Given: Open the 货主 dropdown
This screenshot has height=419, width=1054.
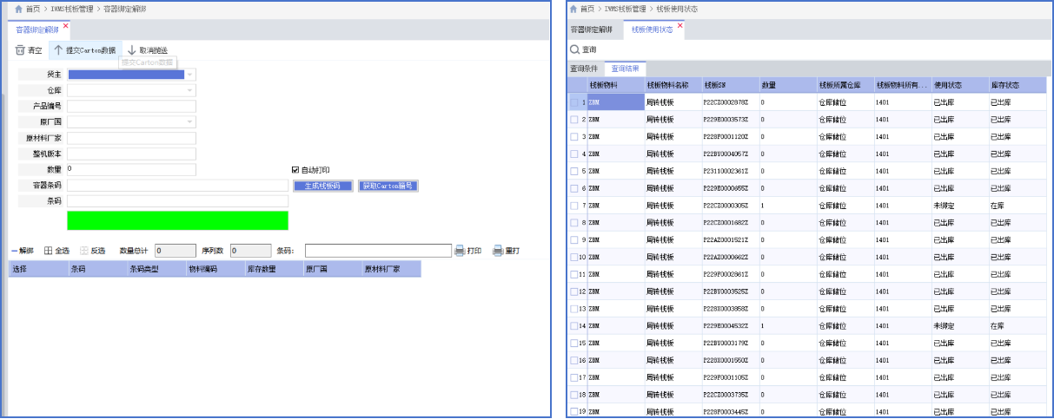Looking at the screenshot, I should 190,75.
